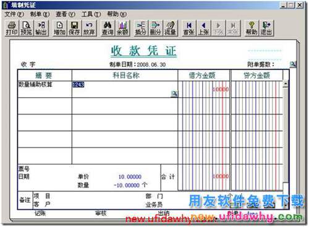Go to previous voucher with 上张

pyautogui.click(x=203, y=28)
